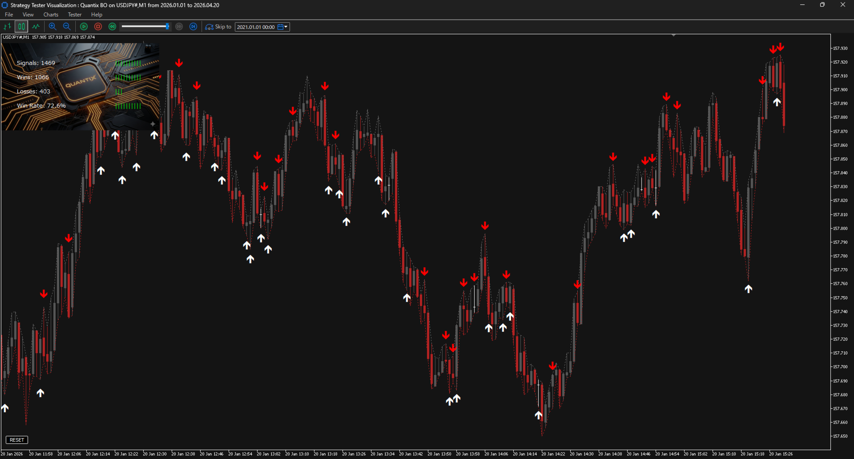Click the green rewind speed button
Image resolution: width=854 pixels, height=459 pixels.
point(113,27)
